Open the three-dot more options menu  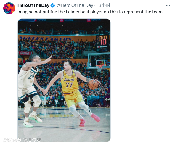coord(168,5)
